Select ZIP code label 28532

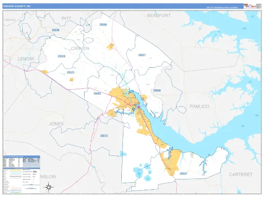point(183,174)
